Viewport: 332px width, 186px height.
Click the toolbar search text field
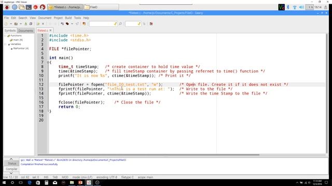coord(103,24)
